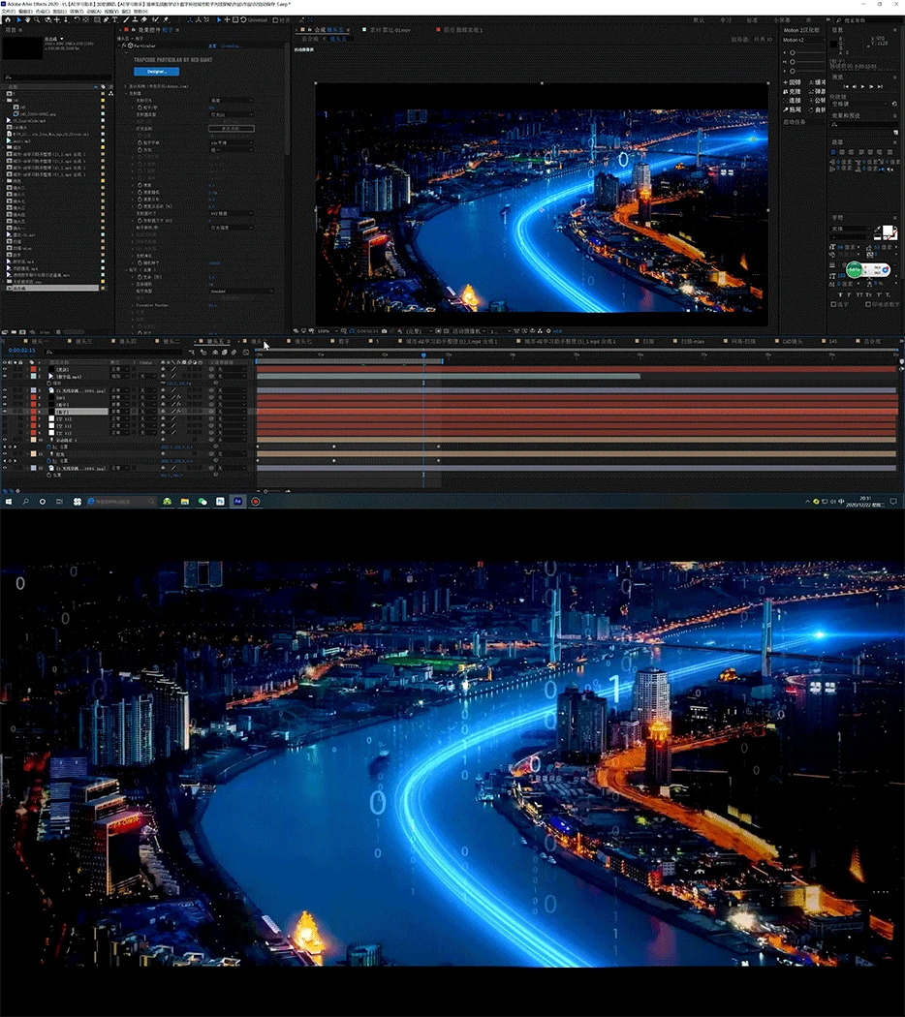The width and height of the screenshot is (905, 1017).
Task: Hide layer 3 image with its eye toggle
Action: point(5,390)
